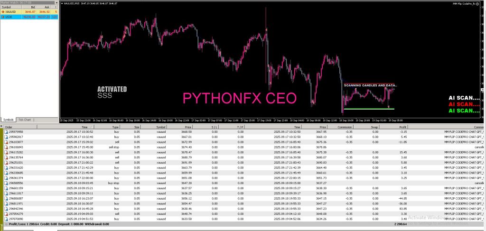Select the US30 ask price in Market Watch
The image size is (486, 231).
44,17
